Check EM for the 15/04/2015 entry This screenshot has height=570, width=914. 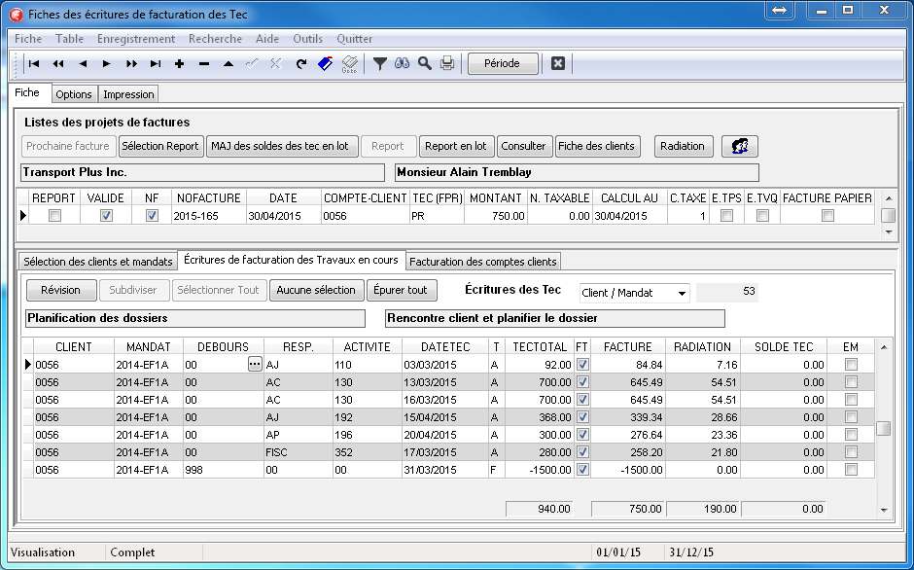pyautogui.click(x=851, y=417)
